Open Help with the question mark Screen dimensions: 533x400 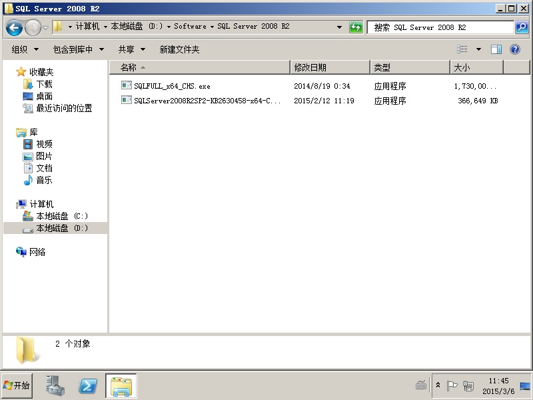coord(515,49)
